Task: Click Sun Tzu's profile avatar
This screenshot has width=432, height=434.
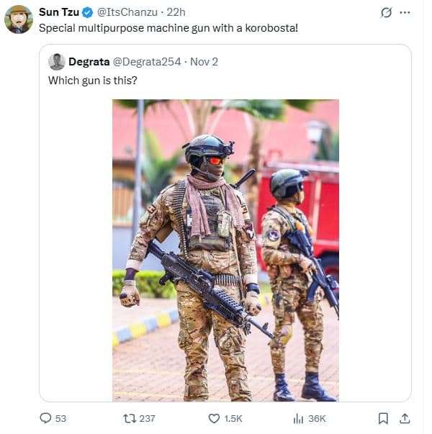Action: point(19,19)
